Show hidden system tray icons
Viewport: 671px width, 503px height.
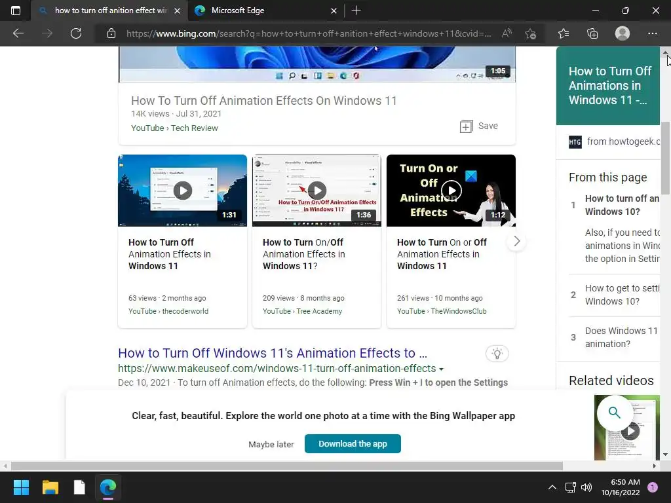click(552, 487)
